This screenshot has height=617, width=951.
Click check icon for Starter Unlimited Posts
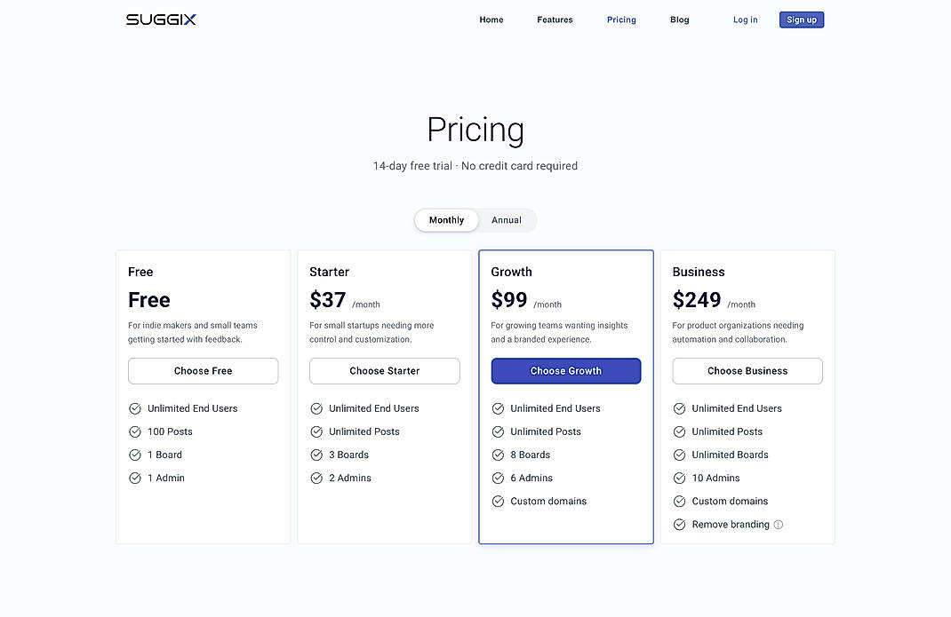316,432
